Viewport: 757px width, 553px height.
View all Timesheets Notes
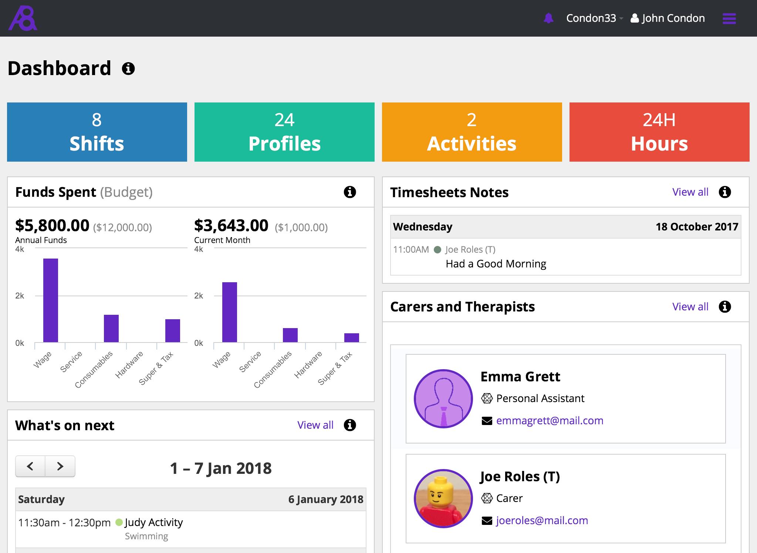point(690,192)
